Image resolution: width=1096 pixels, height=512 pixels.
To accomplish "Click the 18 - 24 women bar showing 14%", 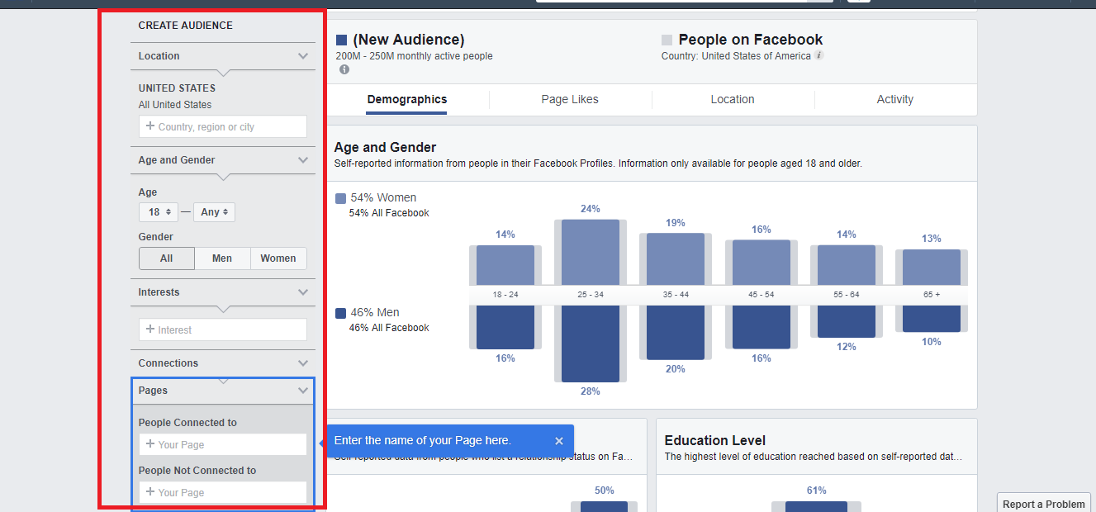I will coord(505,265).
